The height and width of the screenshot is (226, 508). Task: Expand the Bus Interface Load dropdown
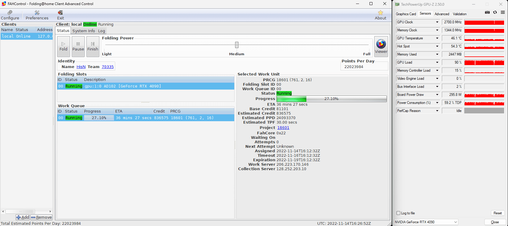pos(437,87)
